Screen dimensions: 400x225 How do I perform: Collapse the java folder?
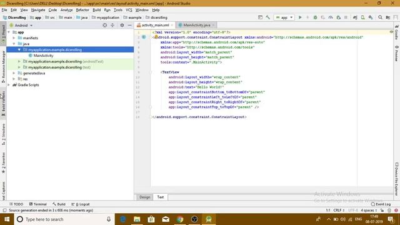[x=14, y=44]
